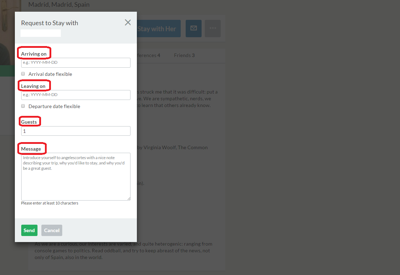The height and width of the screenshot is (275, 400).
Task: Click the envelope message icon button
Action: (193, 28)
